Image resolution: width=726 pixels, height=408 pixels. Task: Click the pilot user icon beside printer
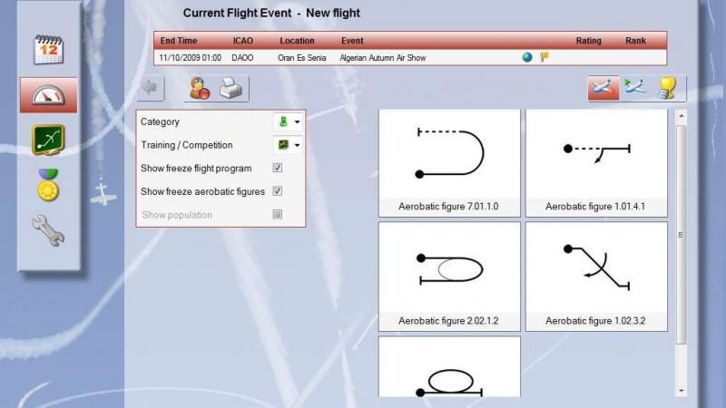point(199,89)
